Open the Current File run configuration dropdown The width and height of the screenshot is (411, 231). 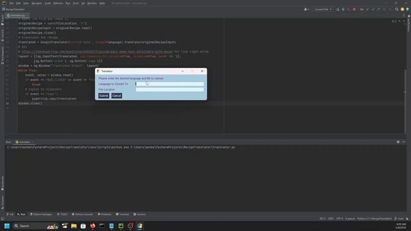click(x=323, y=9)
